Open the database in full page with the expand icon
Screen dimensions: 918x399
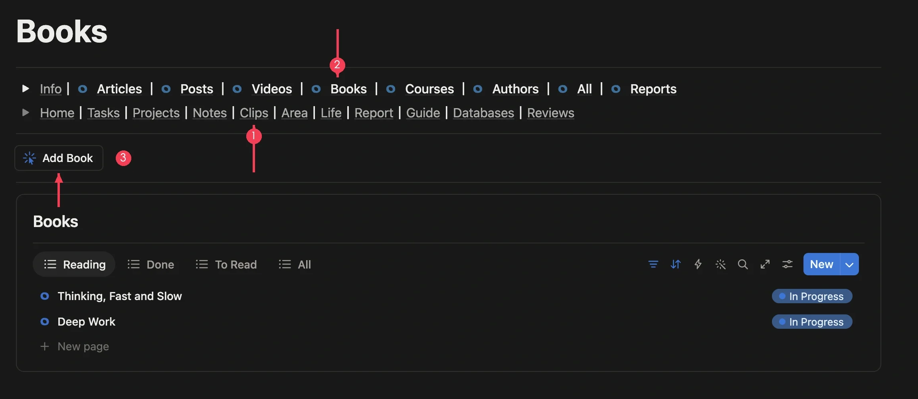pyautogui.click(x=765, y=264)
